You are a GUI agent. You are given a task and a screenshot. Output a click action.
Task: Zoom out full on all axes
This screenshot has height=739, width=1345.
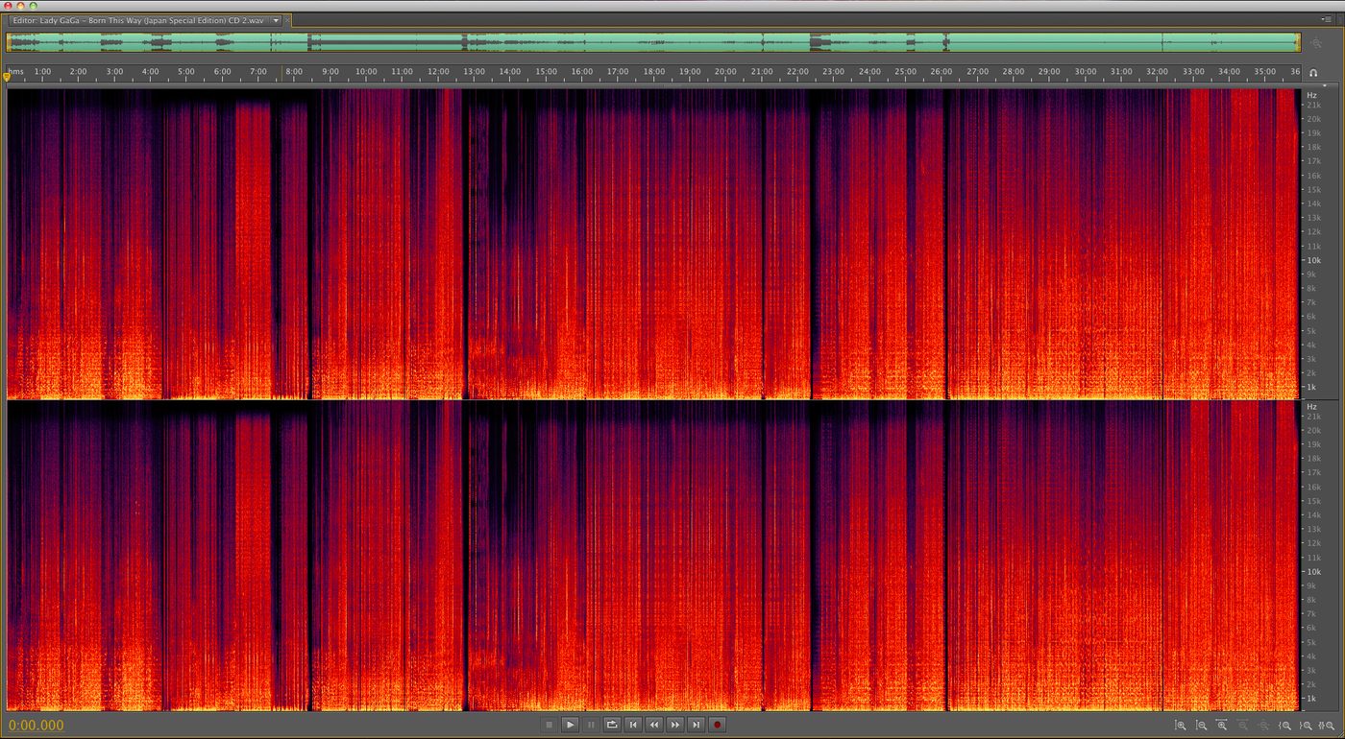[1263, 726]
